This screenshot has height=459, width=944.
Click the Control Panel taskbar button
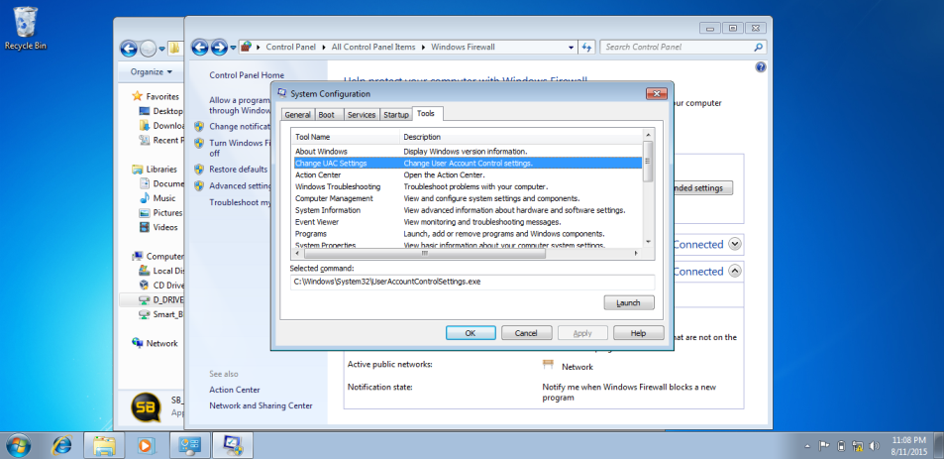(x=189, y=446)
